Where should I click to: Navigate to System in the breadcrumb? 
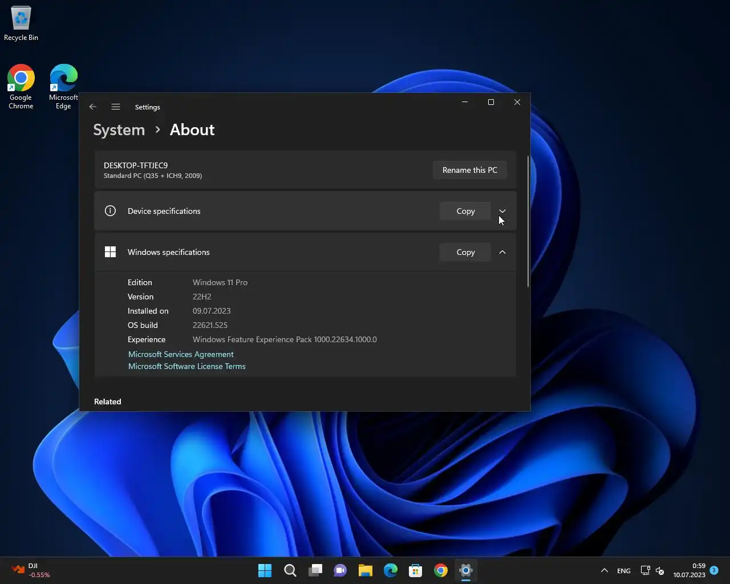click(x=119, y=130)
